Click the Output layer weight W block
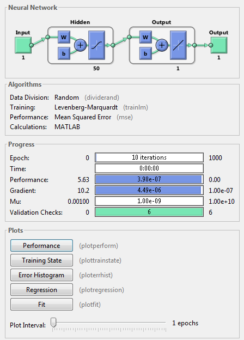 point(145,37)
